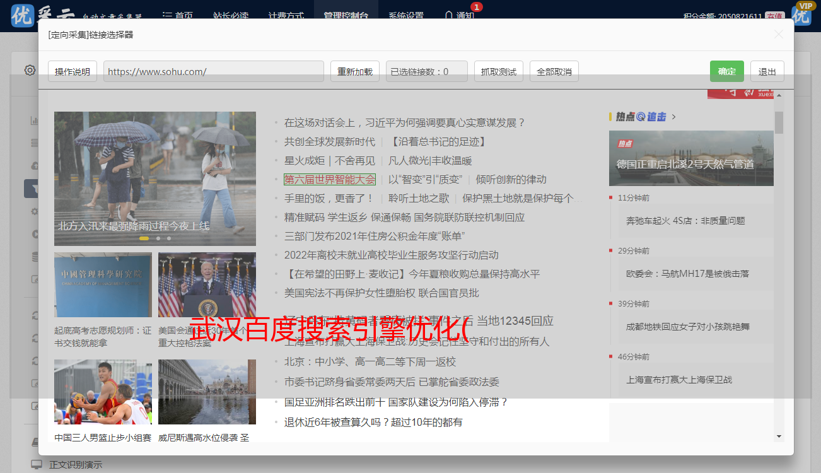Click the settings gear icon behind dialog

pyautogui.click(x=30, y=70)
